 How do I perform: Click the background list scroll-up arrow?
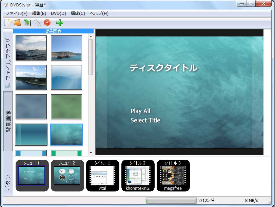pos(91,36)
